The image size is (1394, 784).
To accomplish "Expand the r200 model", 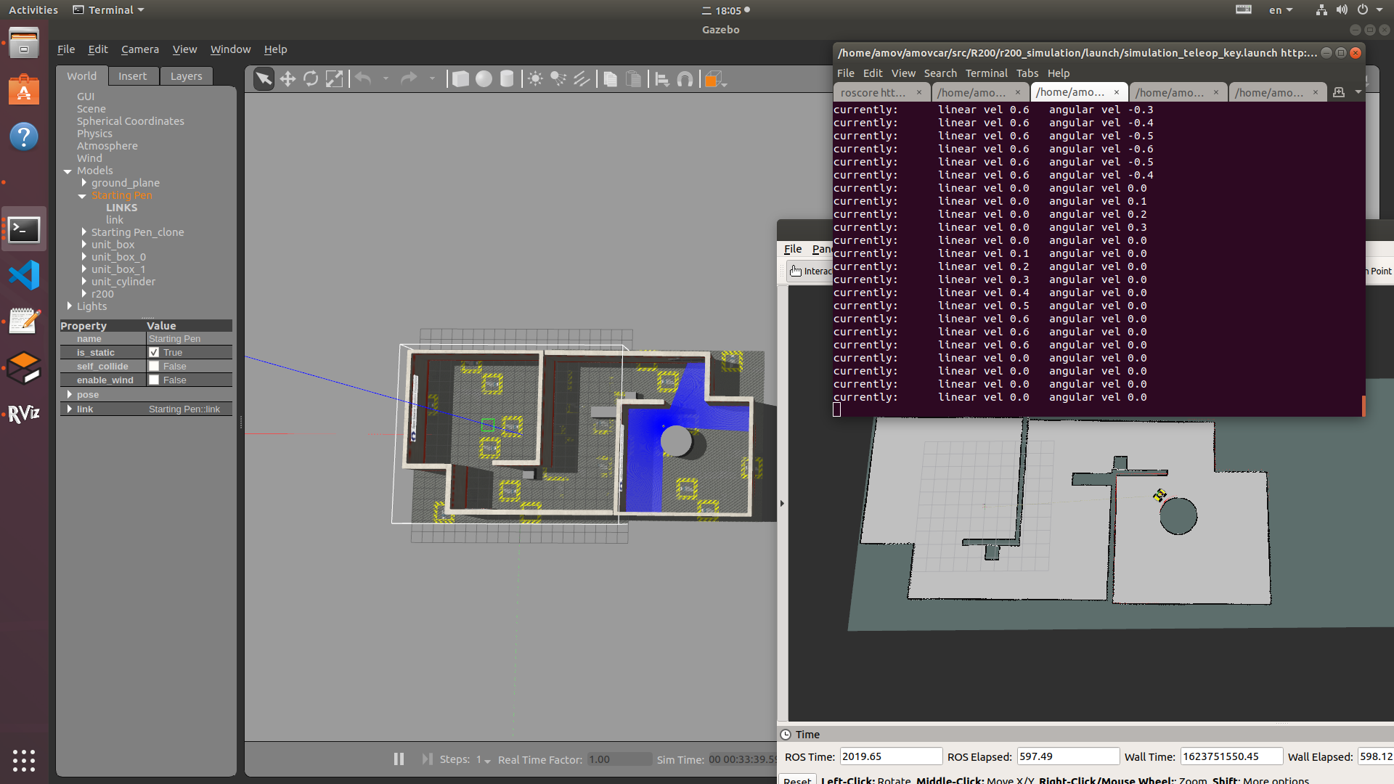I will pyautogui.click(x=84, y=294).
